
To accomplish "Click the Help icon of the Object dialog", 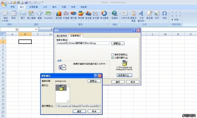I will (x=134, y=30).
